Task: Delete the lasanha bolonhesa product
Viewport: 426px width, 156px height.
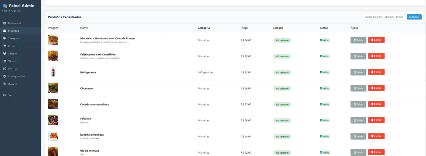Action: coord(376,136)
